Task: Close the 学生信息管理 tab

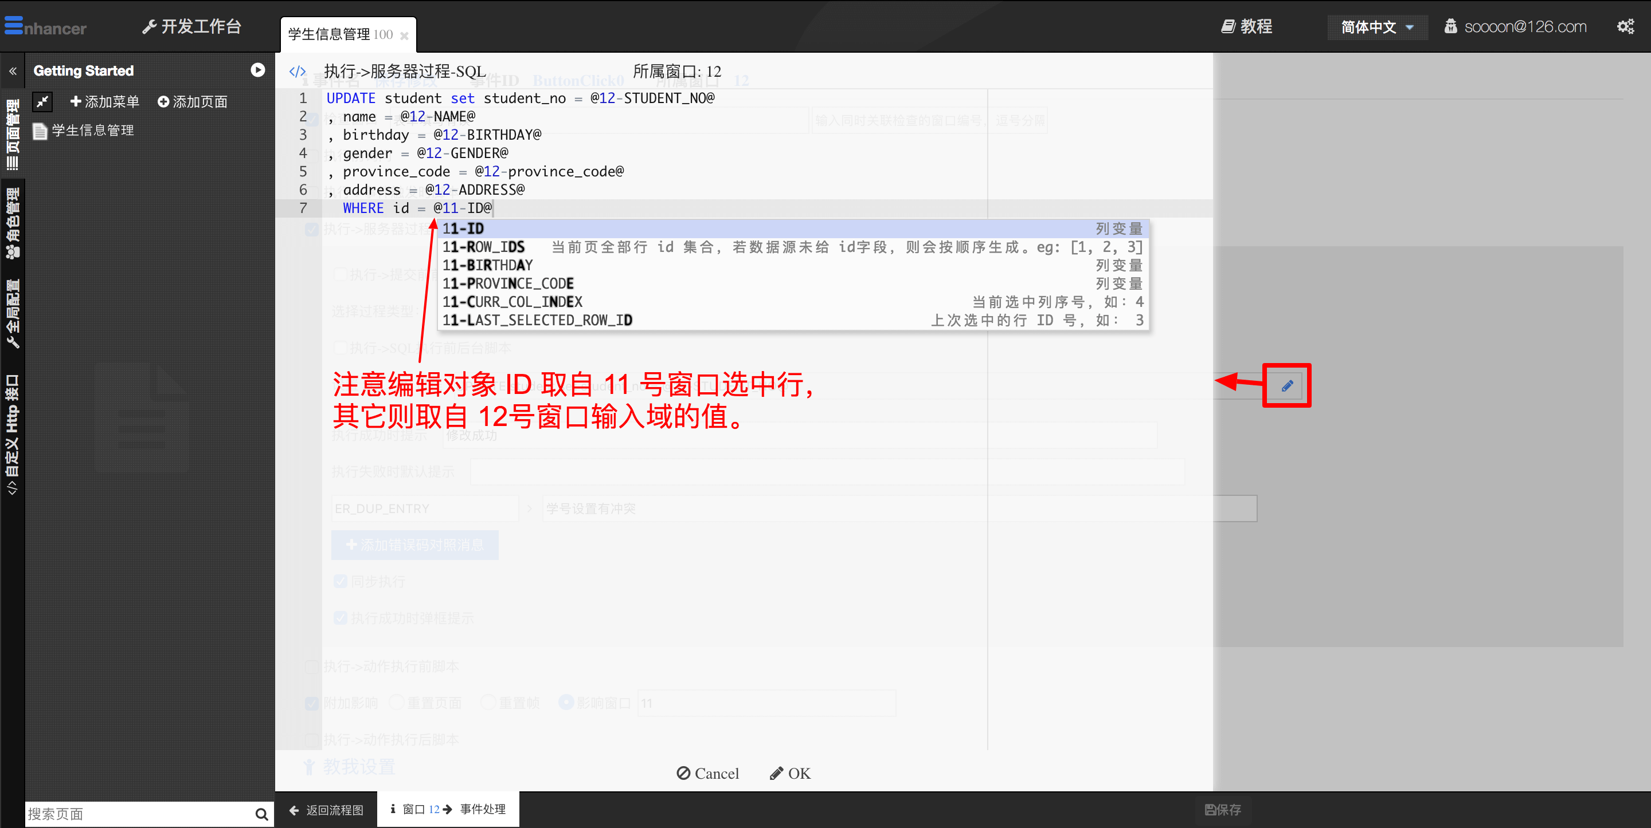Action: [404, 36]
